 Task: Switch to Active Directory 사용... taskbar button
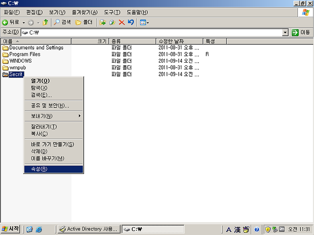(89, 229)
